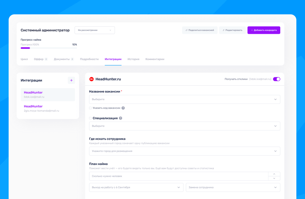This screenshot has width=305, height=199.
Task: Go to the Комментарии tab
Action: pyautogui.click(x=155, y=59)
